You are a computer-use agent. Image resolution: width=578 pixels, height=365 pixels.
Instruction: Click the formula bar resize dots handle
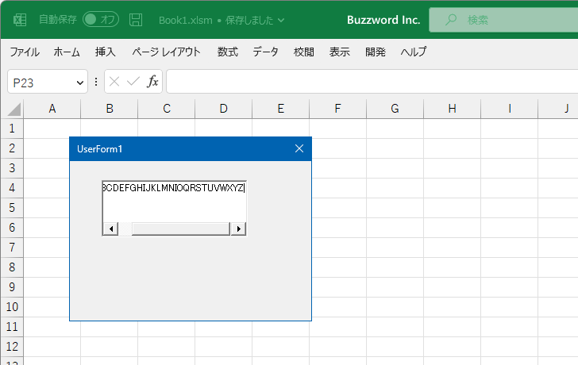96,81
